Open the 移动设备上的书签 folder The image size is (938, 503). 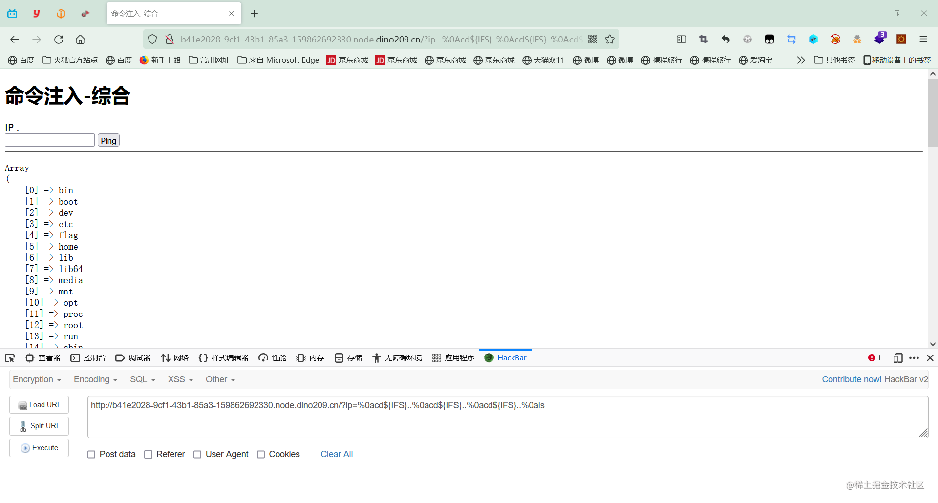tap(897, 60)
